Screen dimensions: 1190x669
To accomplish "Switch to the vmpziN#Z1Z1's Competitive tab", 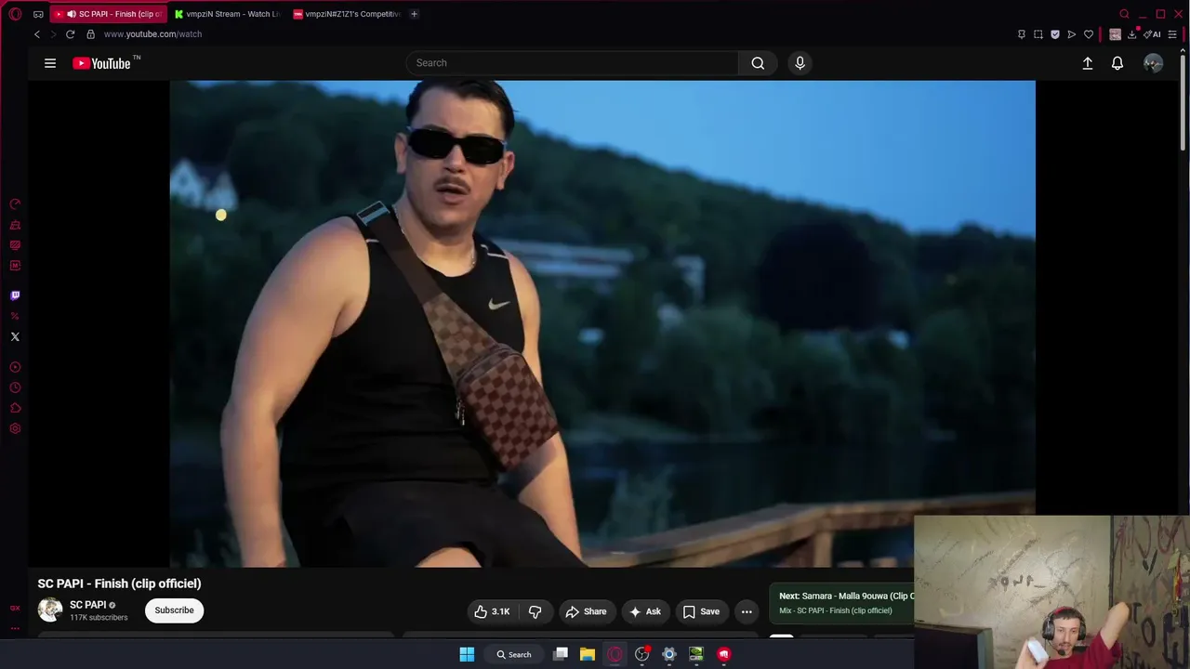I will (346, 14).
